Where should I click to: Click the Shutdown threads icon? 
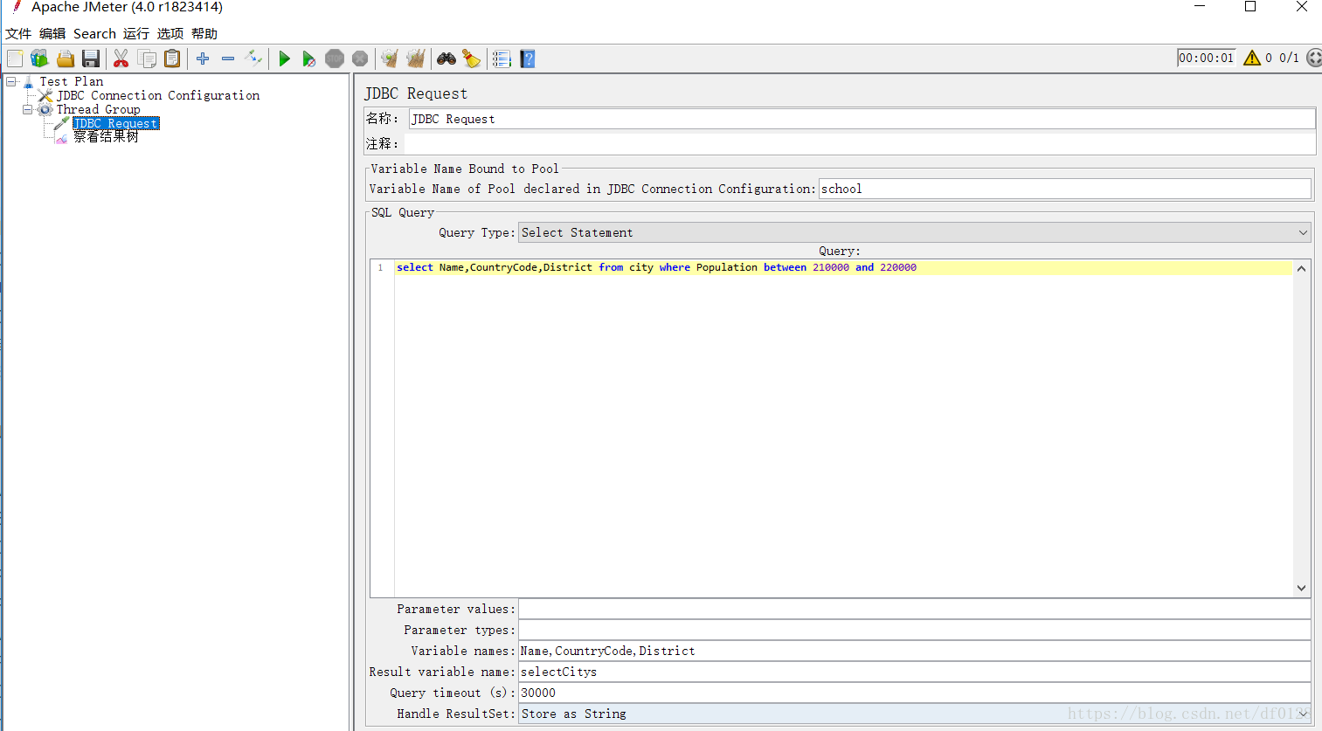click(360, 59)
